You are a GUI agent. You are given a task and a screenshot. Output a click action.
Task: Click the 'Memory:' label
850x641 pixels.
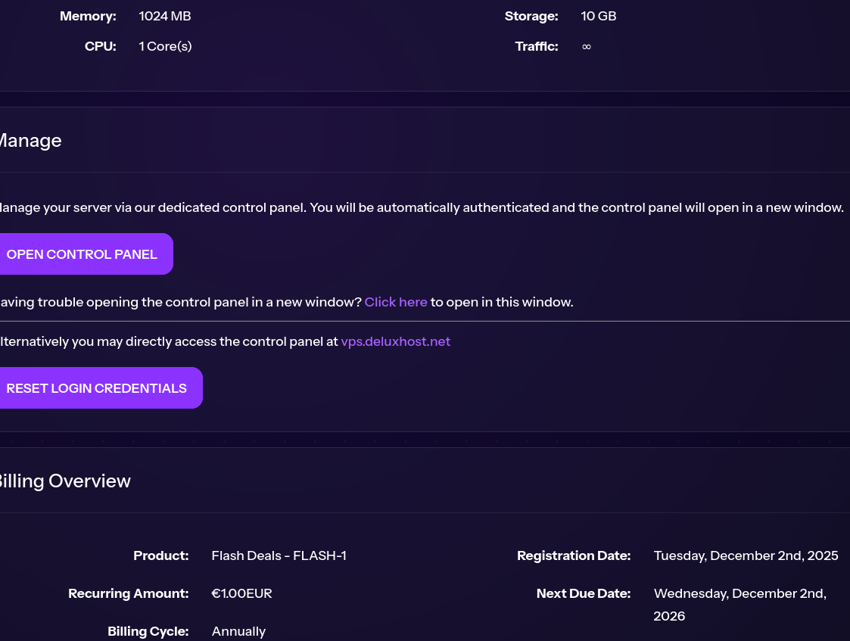point(88,16)
